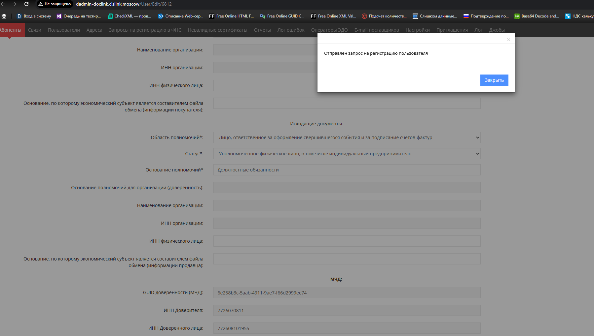Expand the 'Область полномочий' dropdown

coord(347,137)
